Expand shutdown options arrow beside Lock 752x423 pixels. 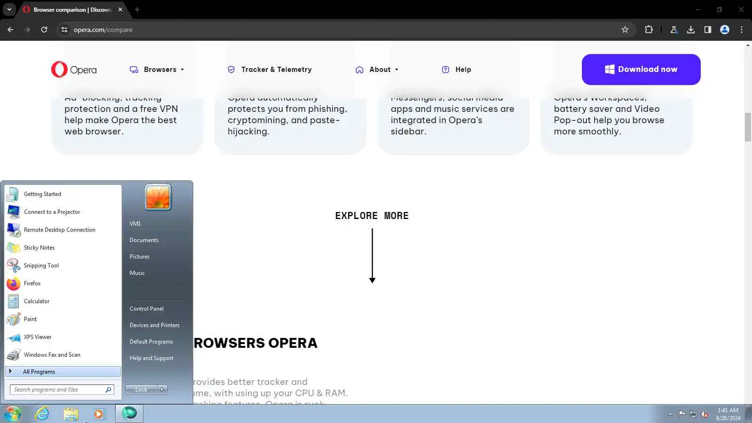pyautogui.click(x=162, y=390)
